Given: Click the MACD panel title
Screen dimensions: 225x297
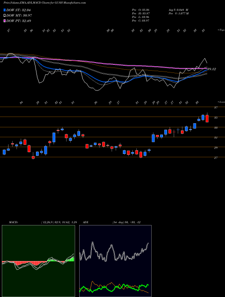Looking at the screenshot, I should 13,222.
